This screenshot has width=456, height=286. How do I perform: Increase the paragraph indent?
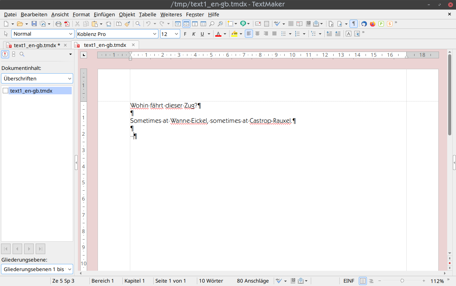338,34
